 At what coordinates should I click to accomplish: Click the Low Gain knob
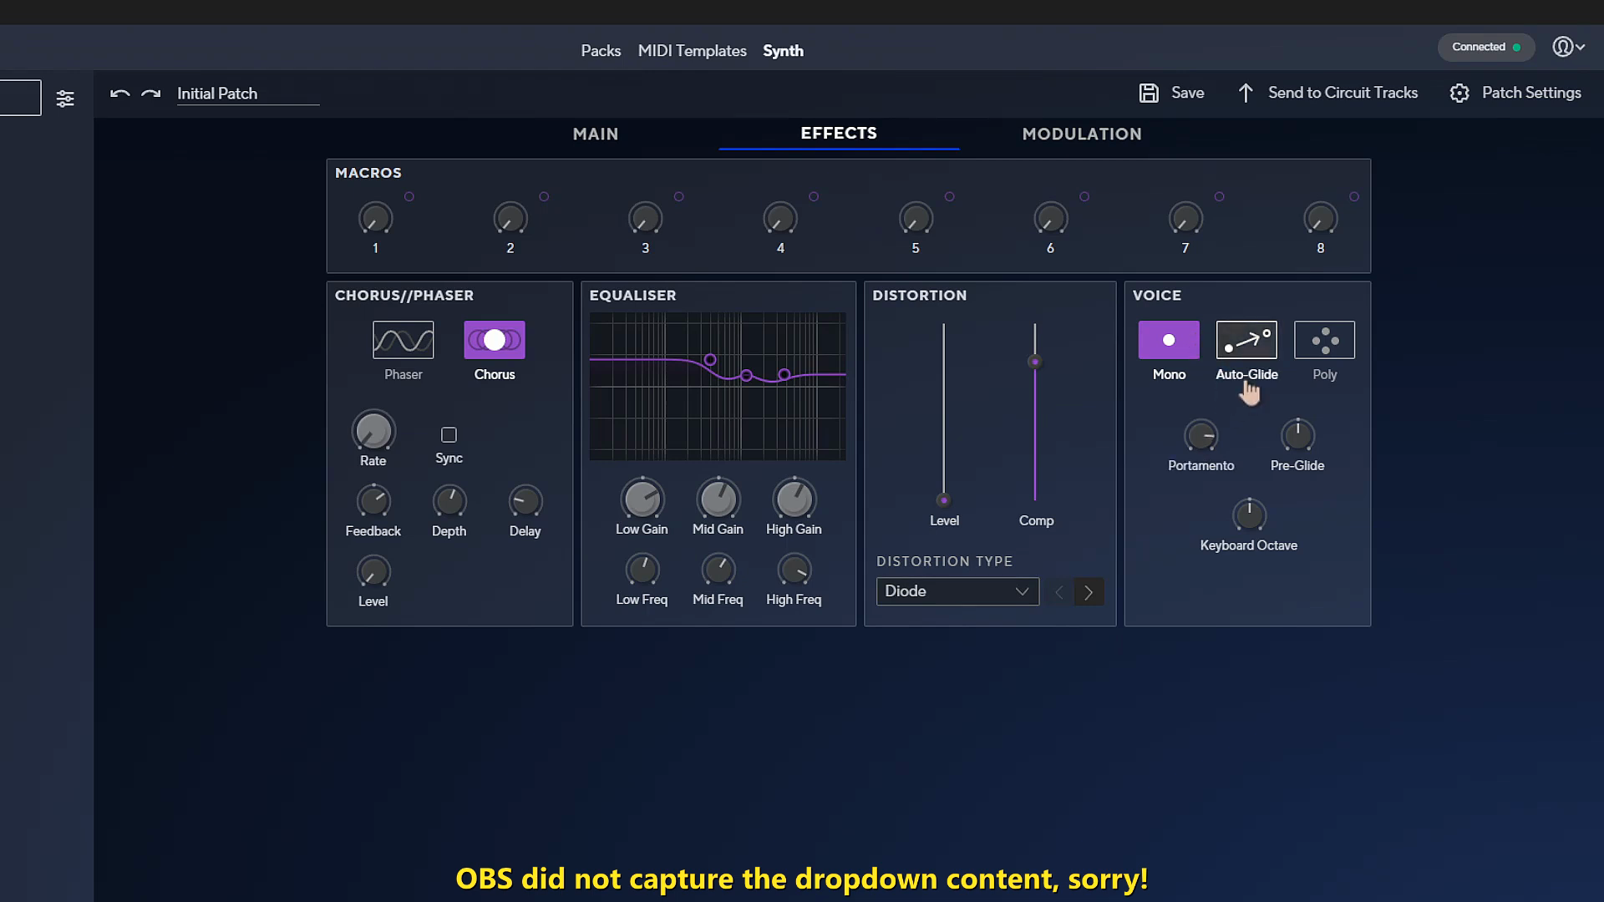pyautogui.click(x=642, y=499)
